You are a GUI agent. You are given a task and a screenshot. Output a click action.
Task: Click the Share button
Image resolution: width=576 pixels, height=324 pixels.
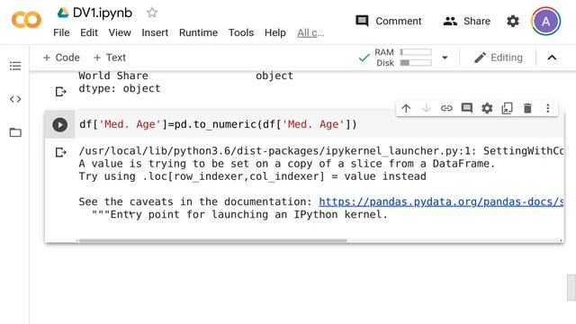point(466,21)
